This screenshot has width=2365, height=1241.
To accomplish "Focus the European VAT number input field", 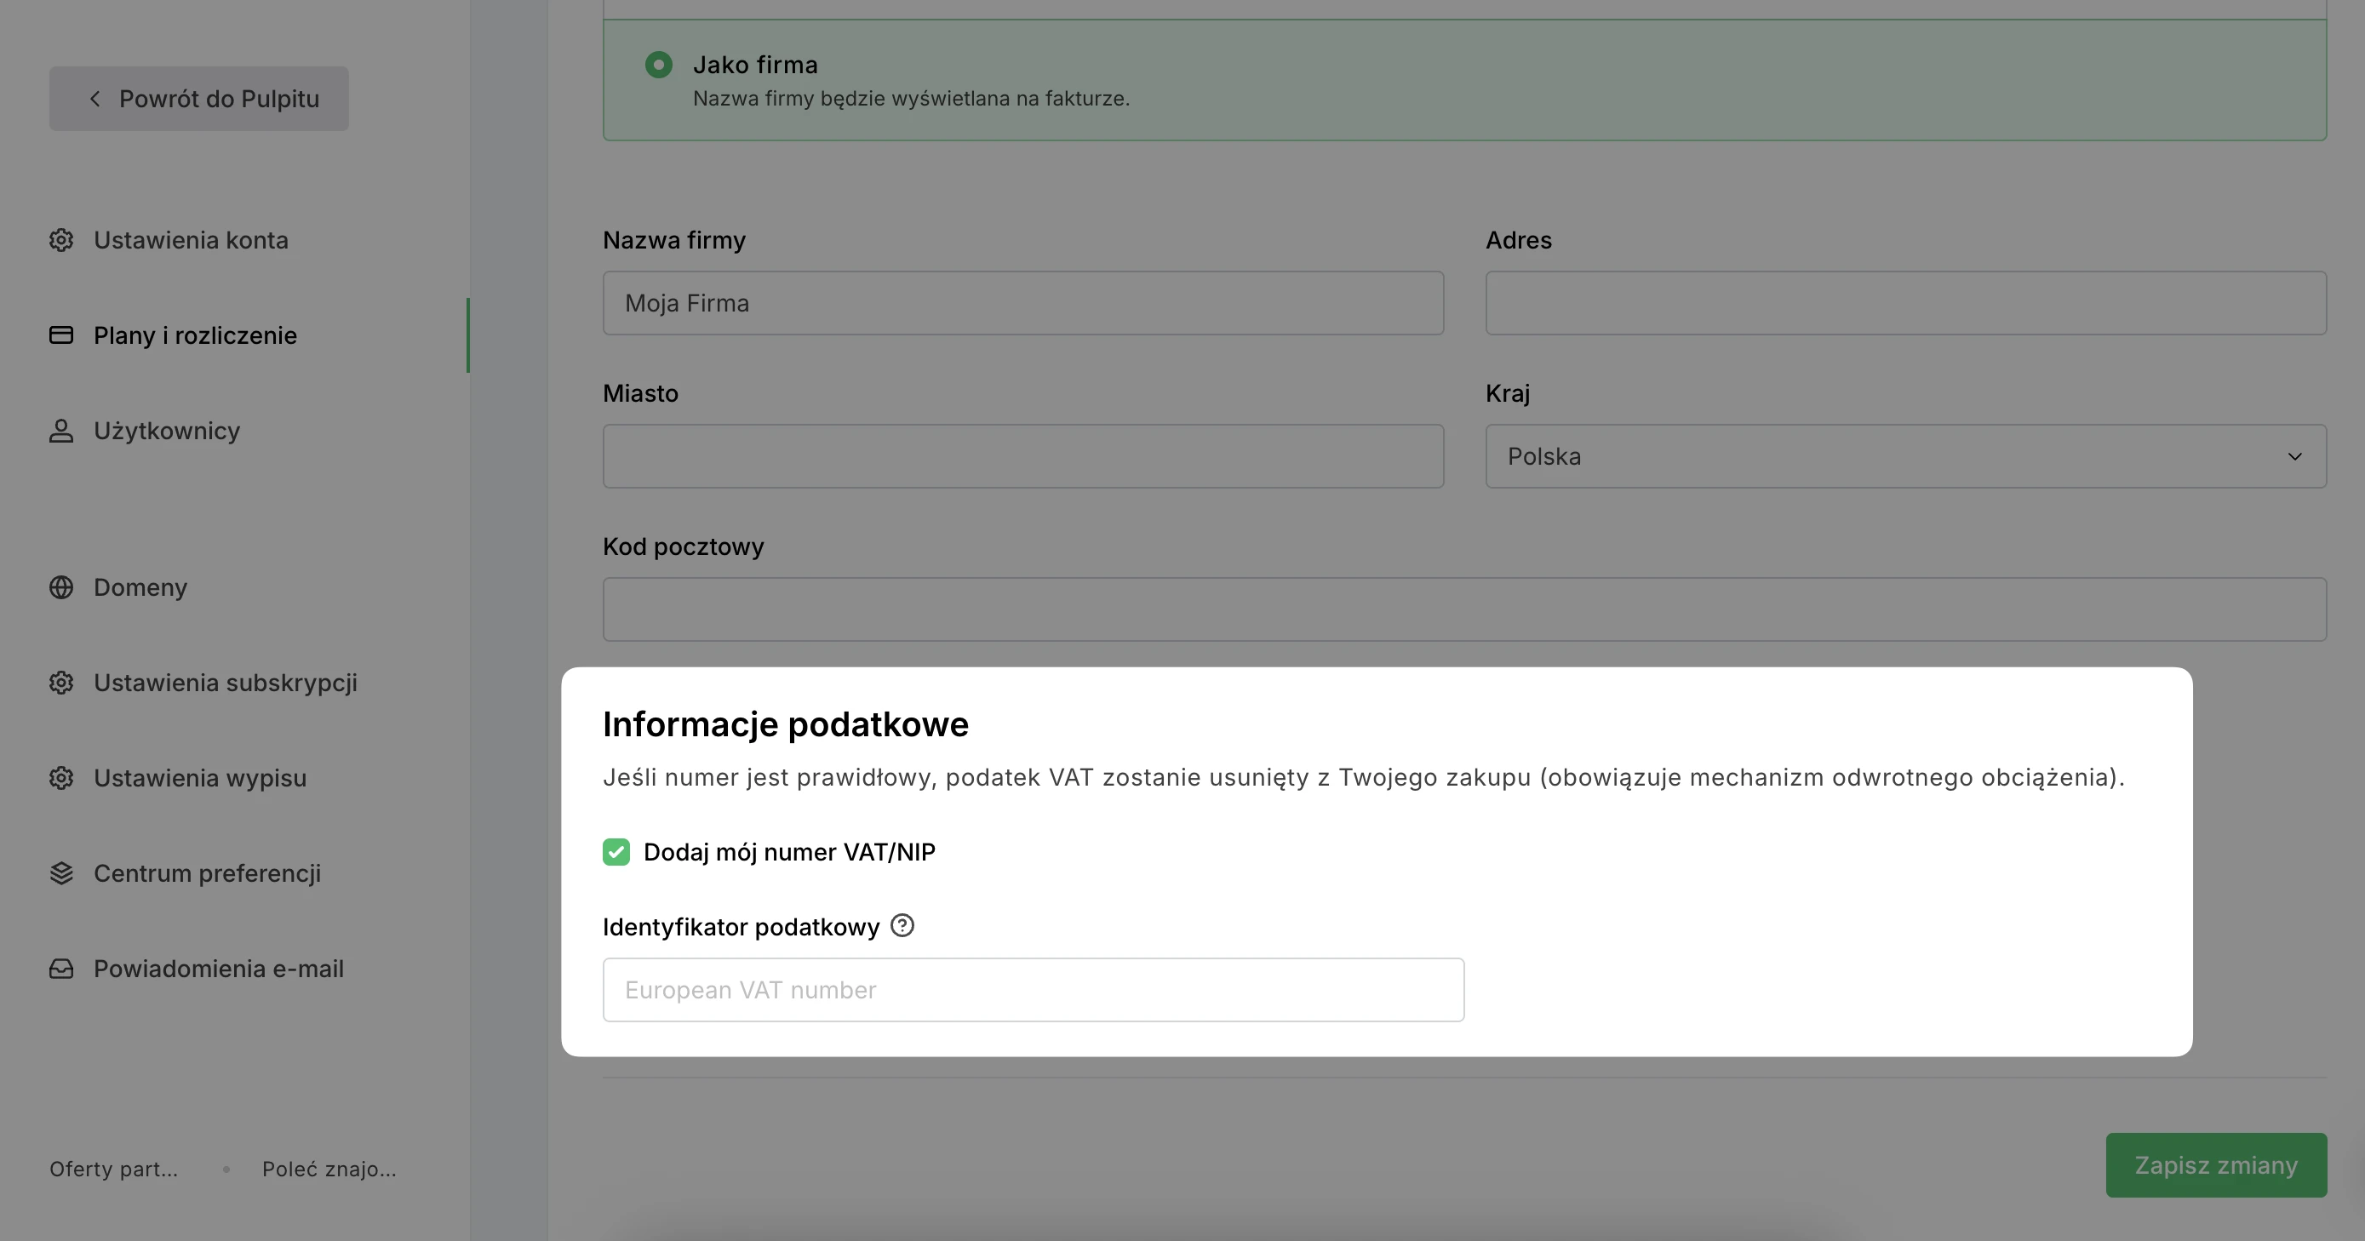I will [x=1033, y=990].
